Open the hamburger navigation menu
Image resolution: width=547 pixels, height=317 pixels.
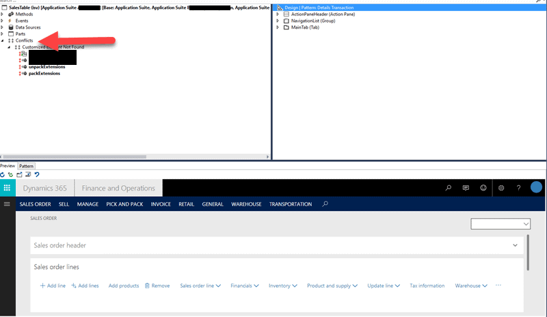(x=7, y=204)
